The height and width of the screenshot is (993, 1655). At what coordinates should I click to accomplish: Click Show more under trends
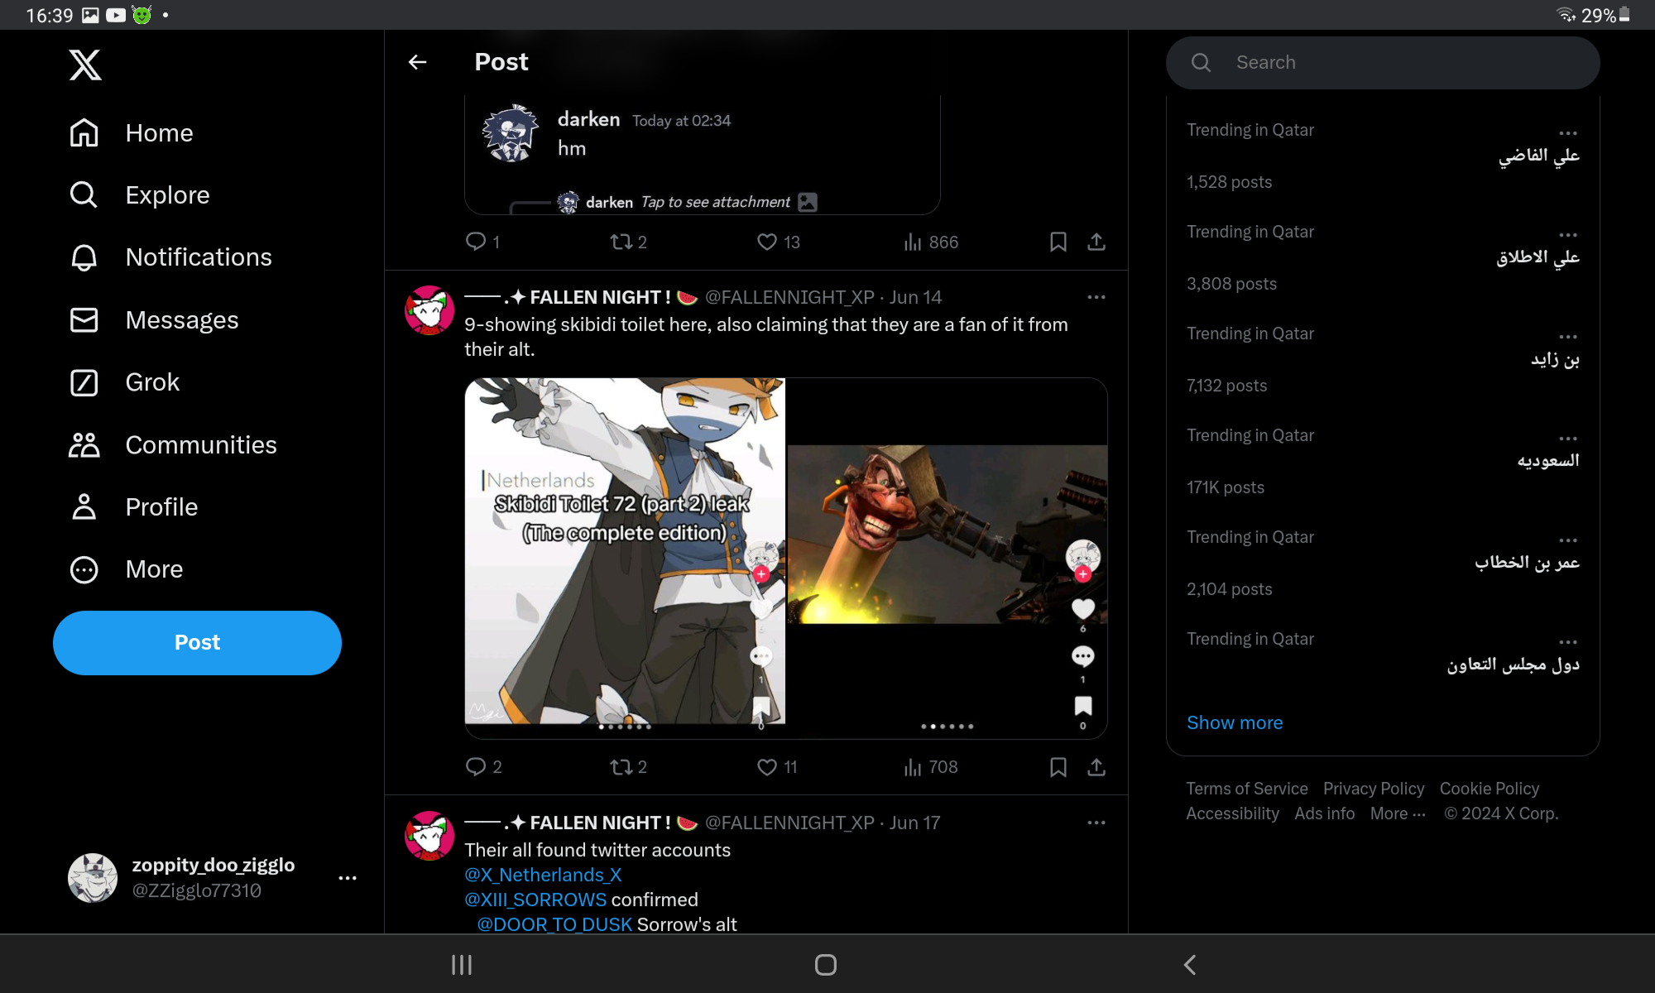tap(1235, 722)
